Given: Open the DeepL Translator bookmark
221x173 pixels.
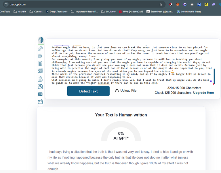Looking at the screenshot, I should [x=57, y=12].
